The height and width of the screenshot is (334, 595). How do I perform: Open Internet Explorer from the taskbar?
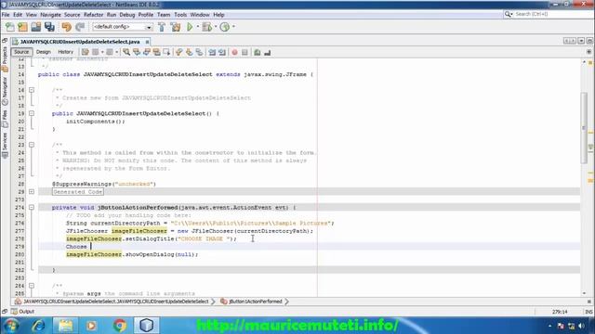click(x=38, y=326)
